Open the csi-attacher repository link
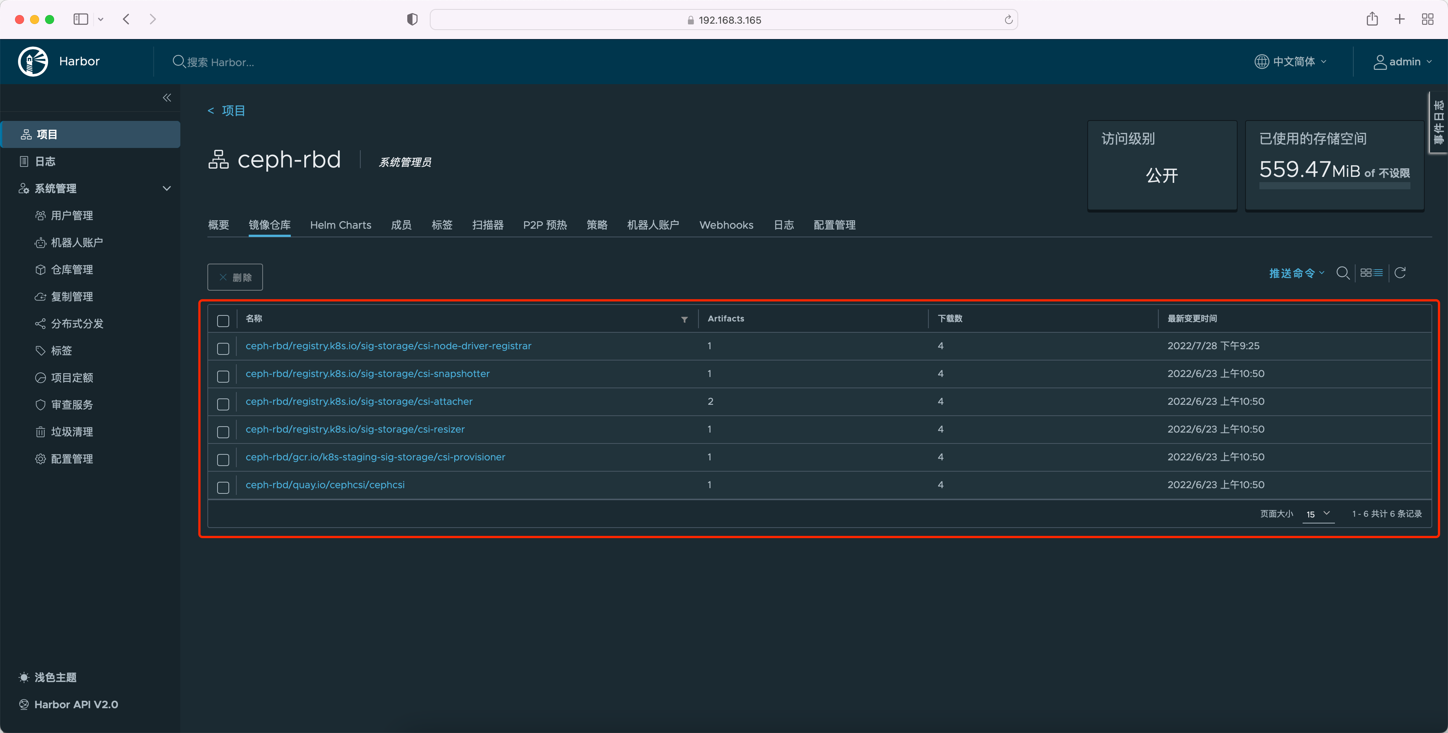Image resolution: width=1448 pixels, height=733 pixels. pyautogui.click(x=359, y=401)
